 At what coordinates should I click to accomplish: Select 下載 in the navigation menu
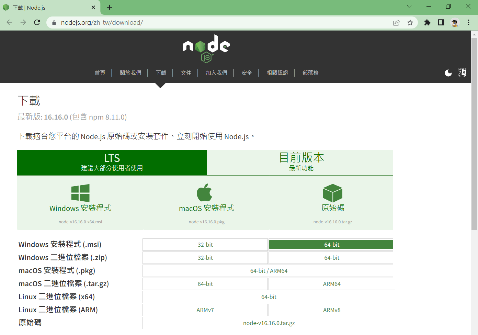161,73
